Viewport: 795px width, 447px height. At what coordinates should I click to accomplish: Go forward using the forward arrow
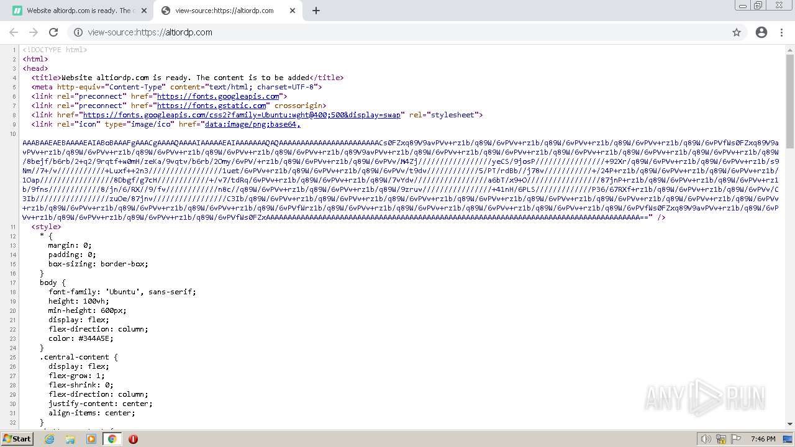[34, 32]
